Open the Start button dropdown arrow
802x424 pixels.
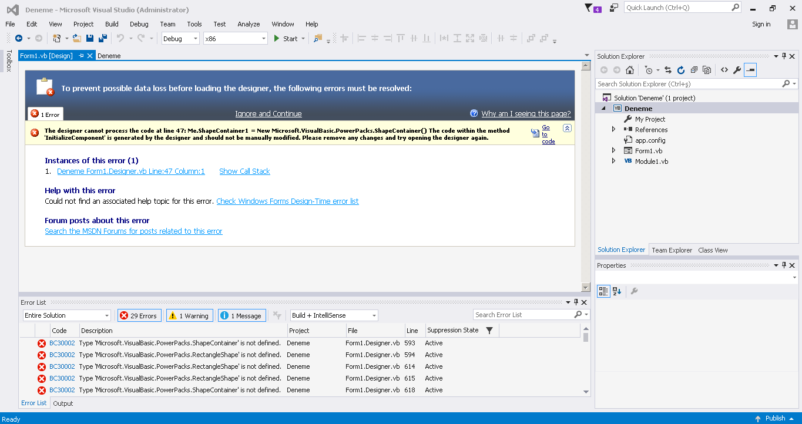tap(303, 38)
